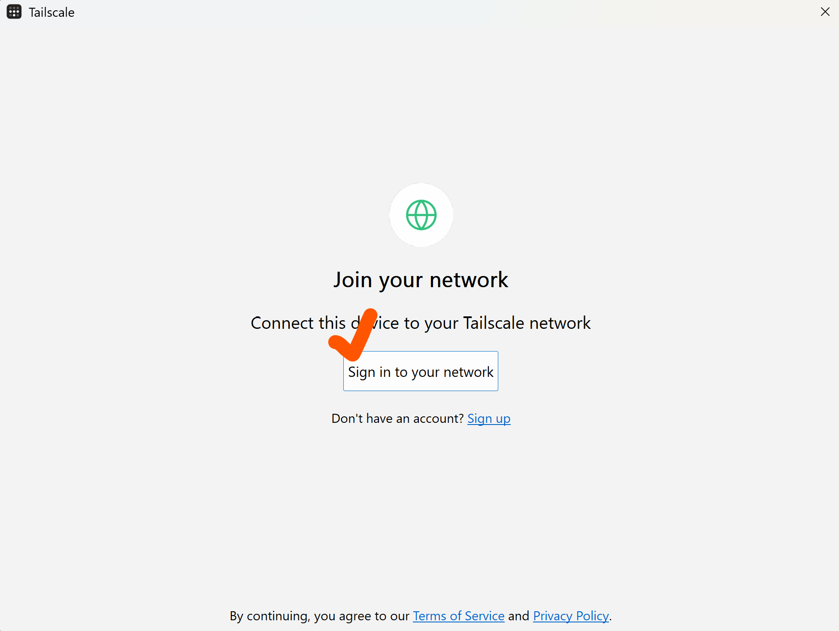Screen dimensions: 839x631
Task: Open the Terms of Service link
Action: point(458,616)
